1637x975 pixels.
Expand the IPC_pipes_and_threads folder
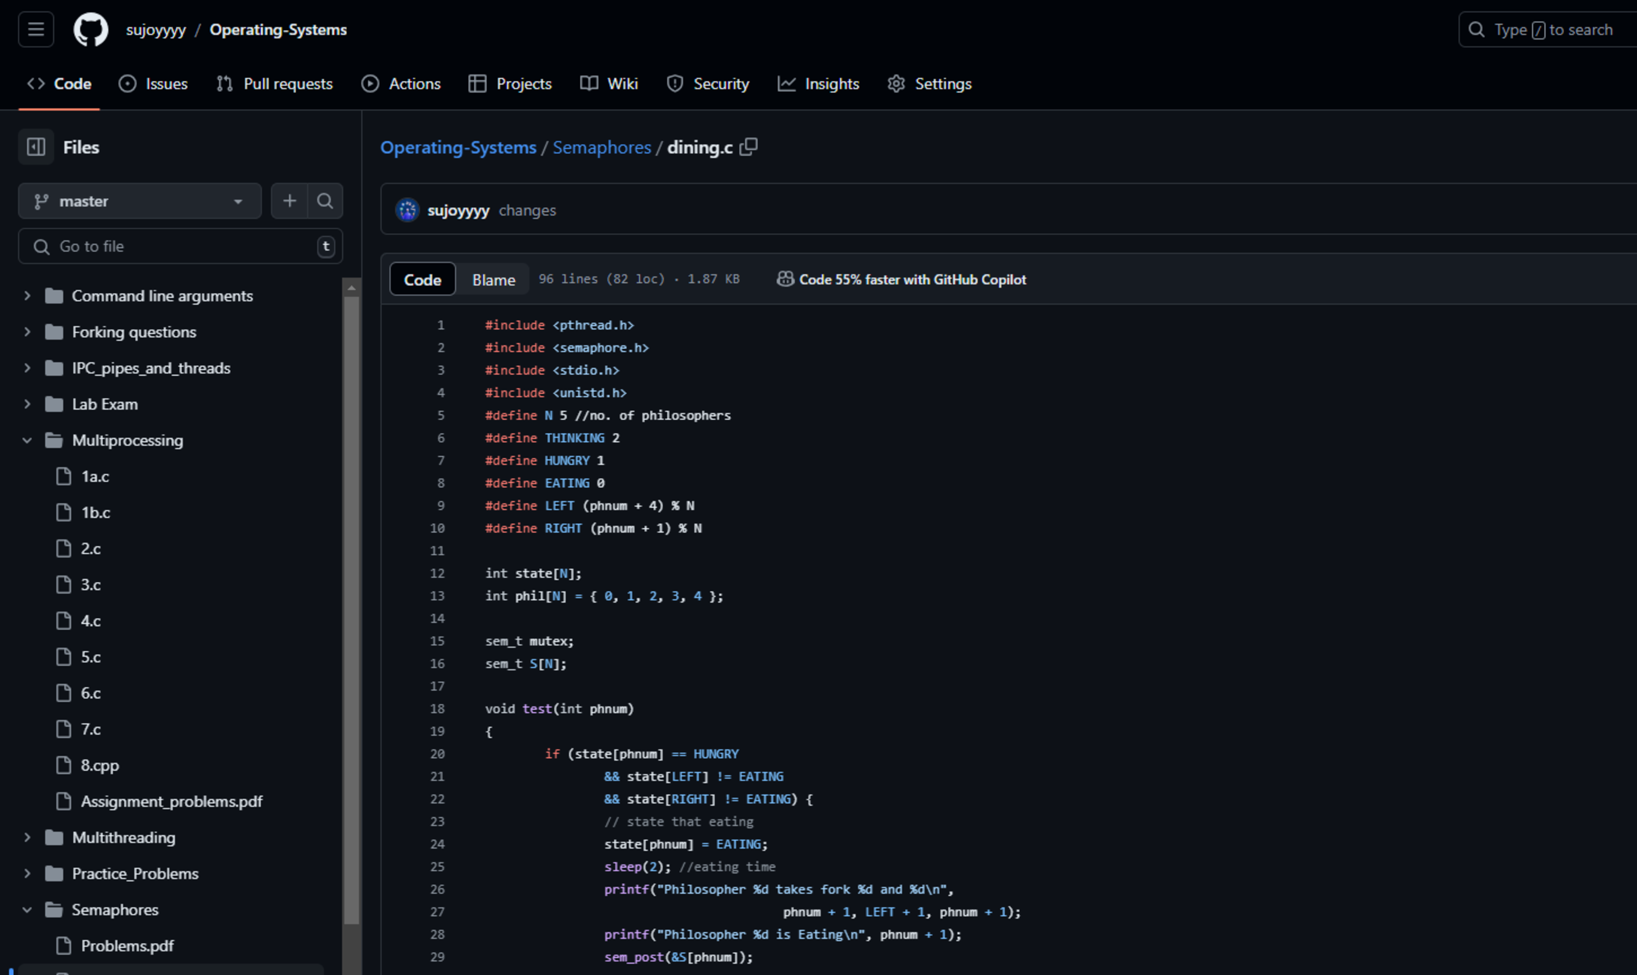27,369
